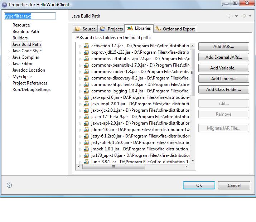The height and width of the screenshot is (222, 256).
Task: Click the jaxb-xjc-2.0.1.jar jar icon
Action: (x=86, y=111)
